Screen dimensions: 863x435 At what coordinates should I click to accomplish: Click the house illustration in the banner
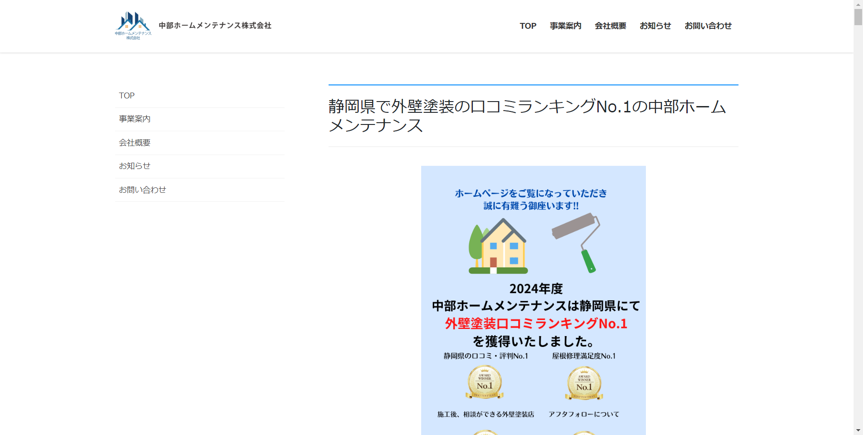point(498,246)
